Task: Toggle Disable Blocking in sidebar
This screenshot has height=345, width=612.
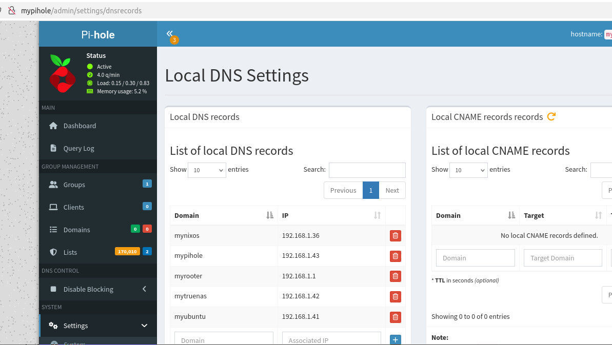Action: 88,289
